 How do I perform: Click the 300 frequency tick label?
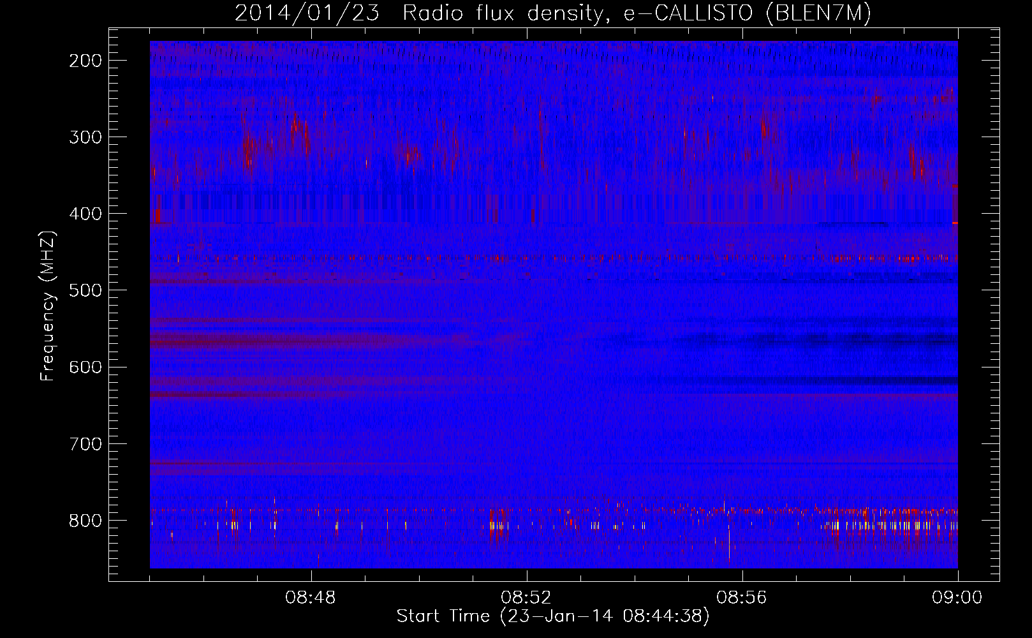(85, 137)
